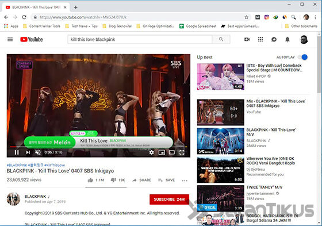Open video settings gear
Viewport: 322px width, 226px height.
pyautogui.click(x=152, y=152)
